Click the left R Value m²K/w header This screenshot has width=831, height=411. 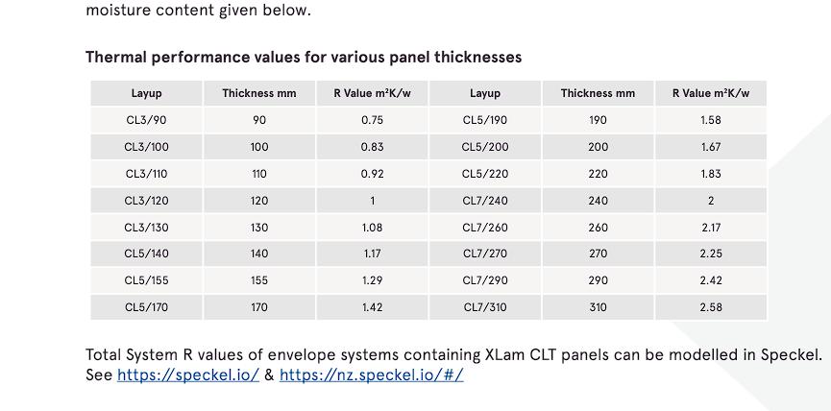[x=372, y=93]
